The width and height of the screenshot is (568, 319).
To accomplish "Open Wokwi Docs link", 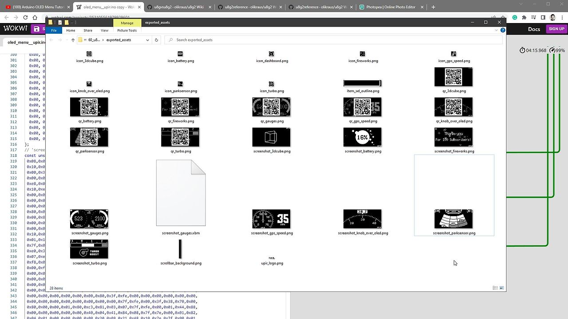I will [534, 29].
